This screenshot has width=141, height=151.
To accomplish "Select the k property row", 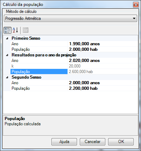I will 74,66.
